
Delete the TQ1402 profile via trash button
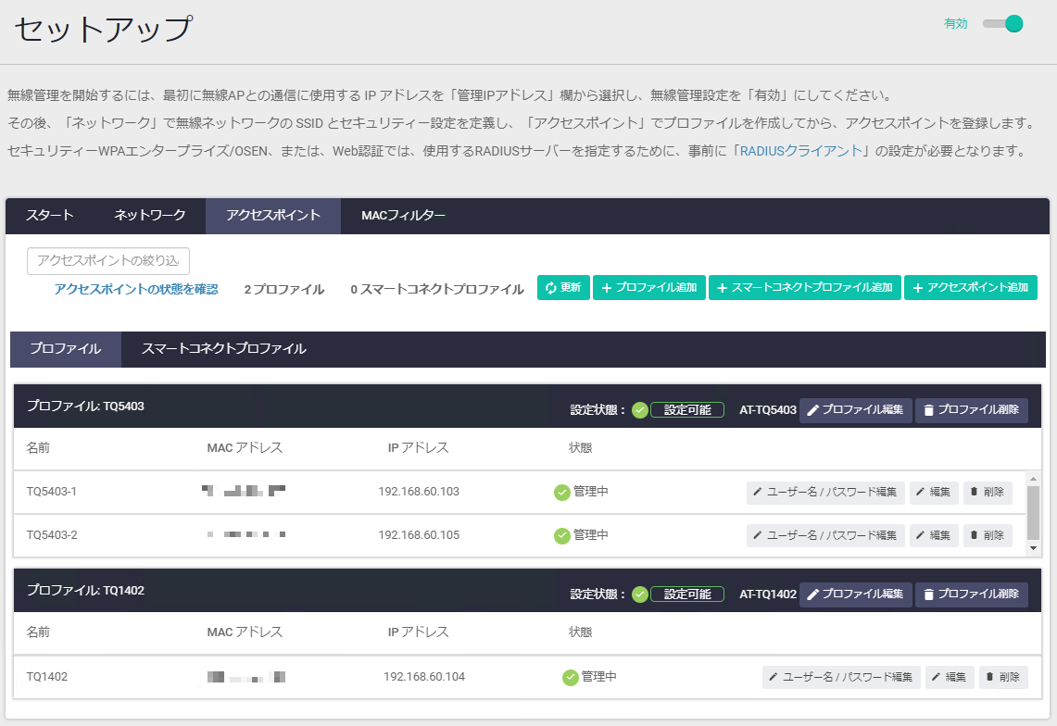[971, 595]
